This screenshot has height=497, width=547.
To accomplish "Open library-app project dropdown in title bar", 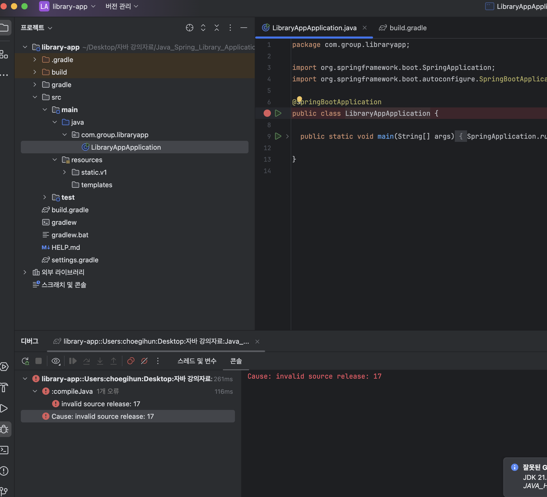I will point(67,6).
